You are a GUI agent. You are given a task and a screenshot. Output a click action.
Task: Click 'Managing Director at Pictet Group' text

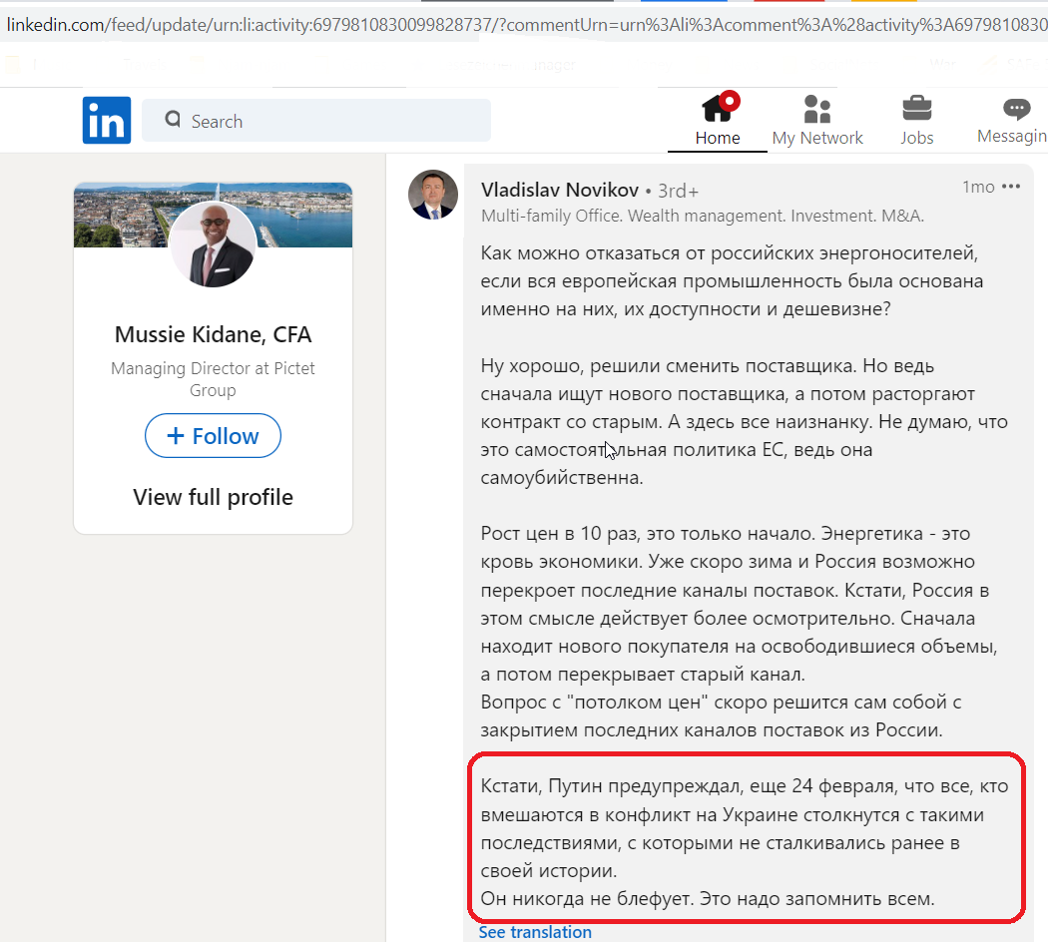(214, 379)
